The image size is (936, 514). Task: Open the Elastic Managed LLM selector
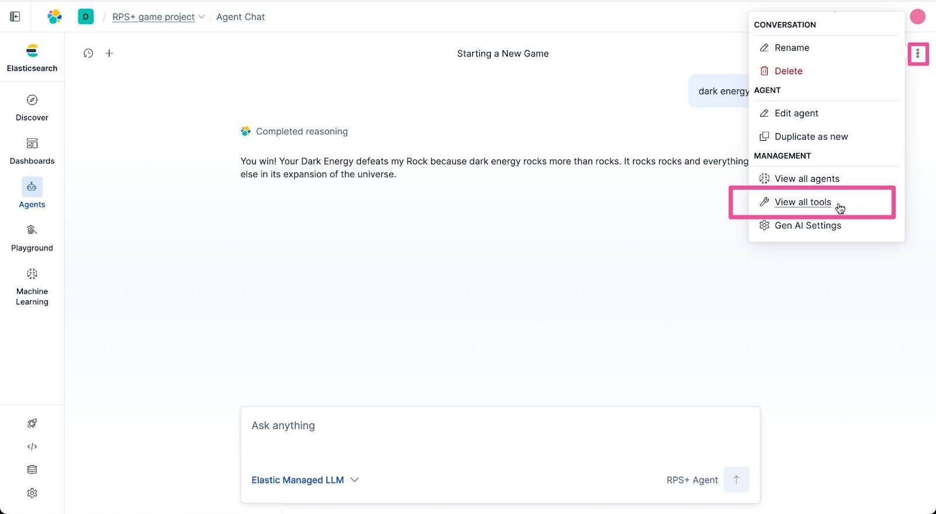(305, 480)
